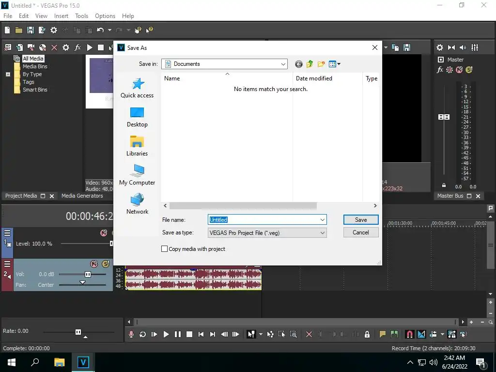Click the Record microphone icon in transport
This screenshot has width=496, height=372.
tap(131, 334)
